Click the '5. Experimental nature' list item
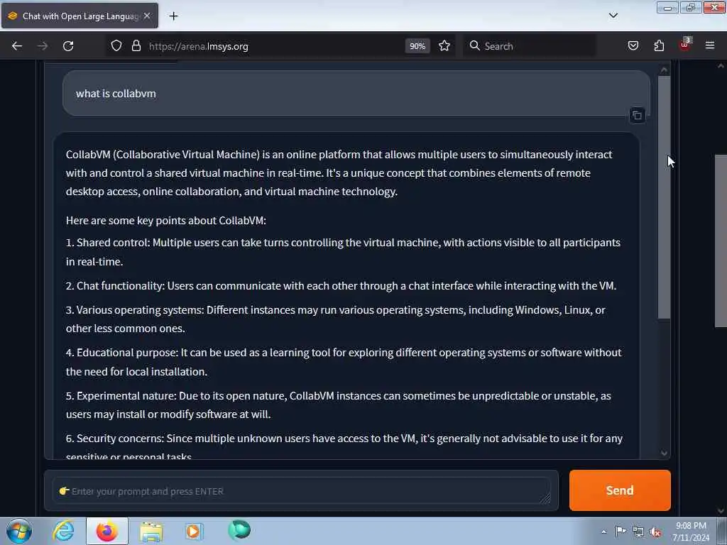 tap(339, 404)
